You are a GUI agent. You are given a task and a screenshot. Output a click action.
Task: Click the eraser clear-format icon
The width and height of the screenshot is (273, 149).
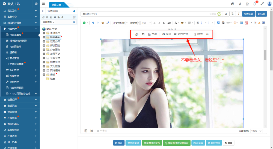point(108,23)
